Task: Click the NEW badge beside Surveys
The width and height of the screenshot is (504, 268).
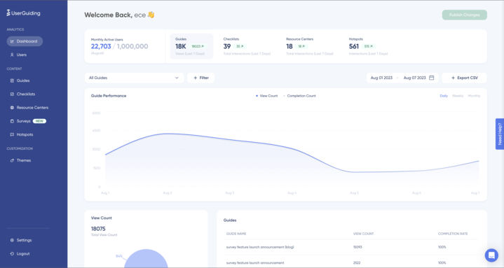Action: [x=39, y=121]
